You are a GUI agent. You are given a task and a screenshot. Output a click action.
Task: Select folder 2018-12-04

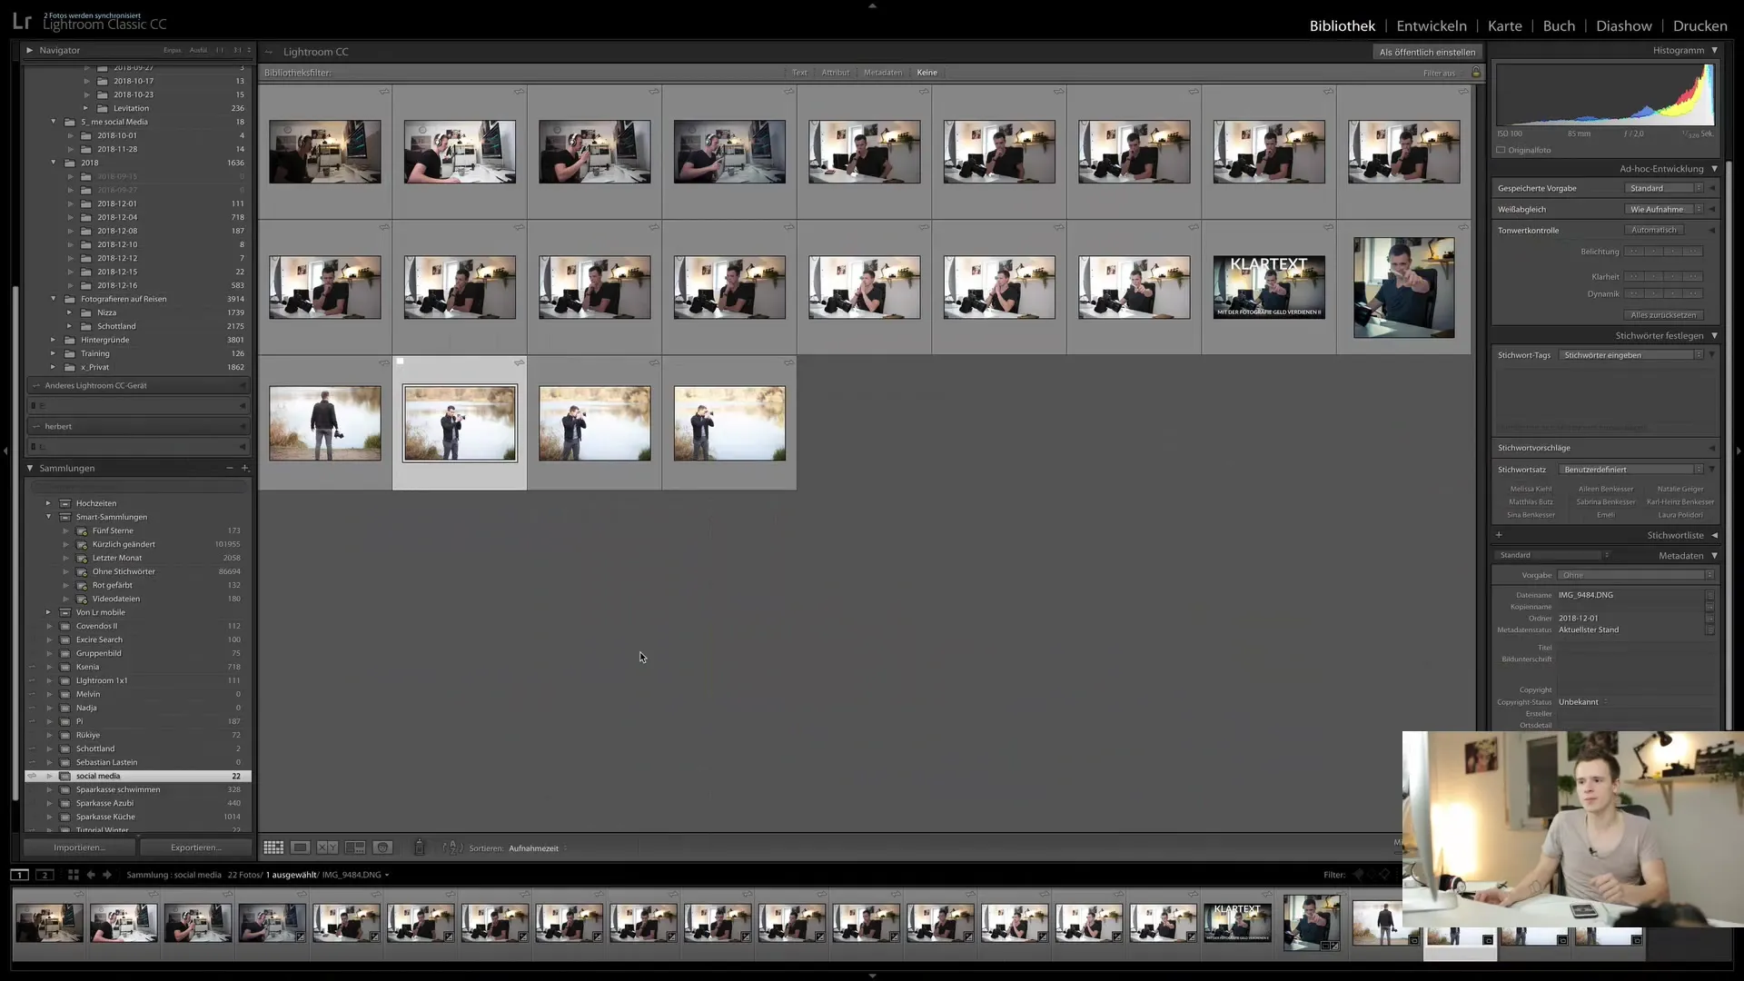[x=117, y=217]
